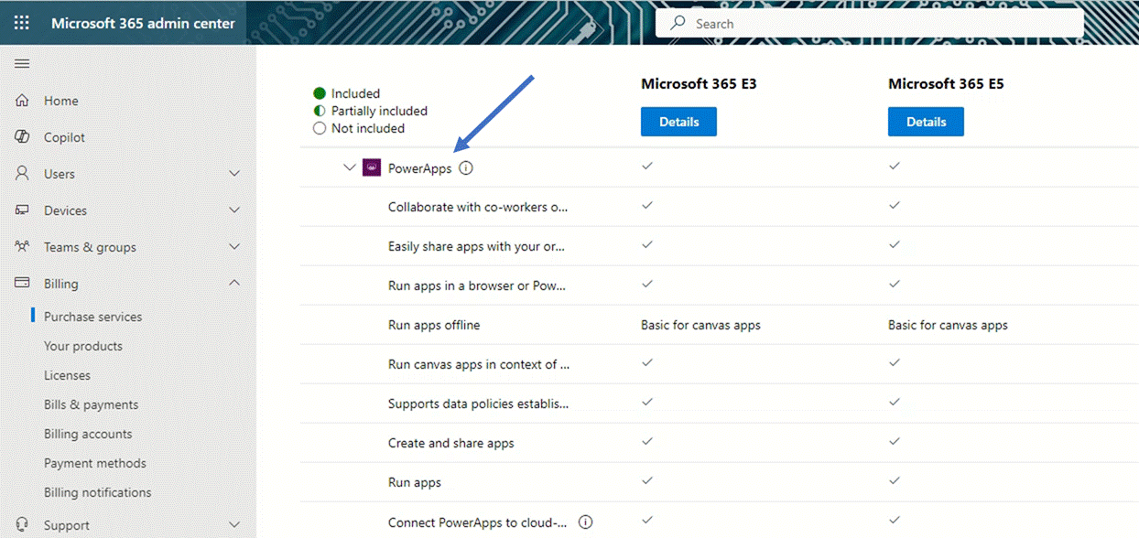
Task: Click the Teams & groups icon
Action: tap(22, 246)
